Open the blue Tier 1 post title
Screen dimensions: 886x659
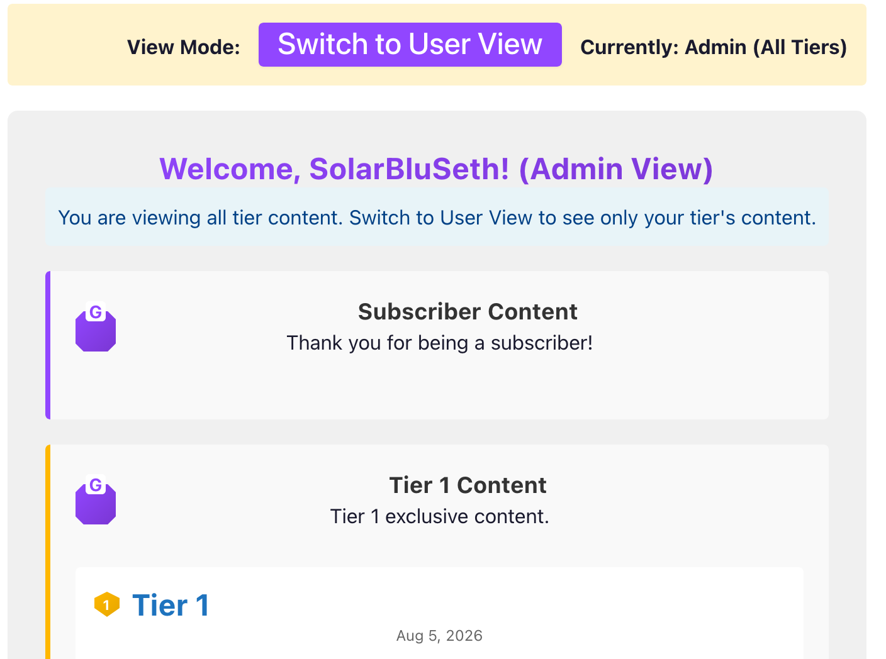pos(171,605)
